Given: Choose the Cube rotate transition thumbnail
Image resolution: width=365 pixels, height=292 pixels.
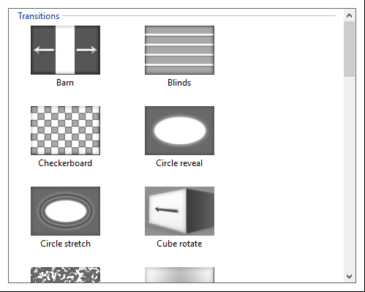Looking at the screenshot, I should point(179,211).
